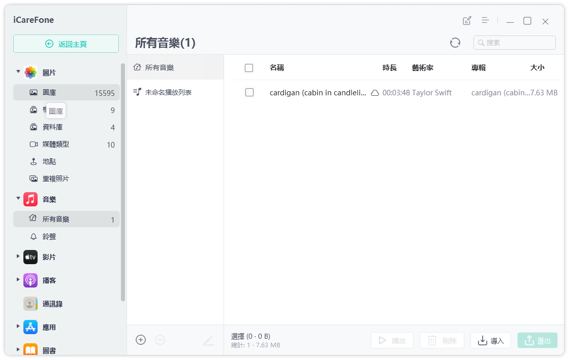This screenshot has width=569, height=360.
Task: Click the duplicate photos icon for 重複照片
Action: click(x=34, y=178)
